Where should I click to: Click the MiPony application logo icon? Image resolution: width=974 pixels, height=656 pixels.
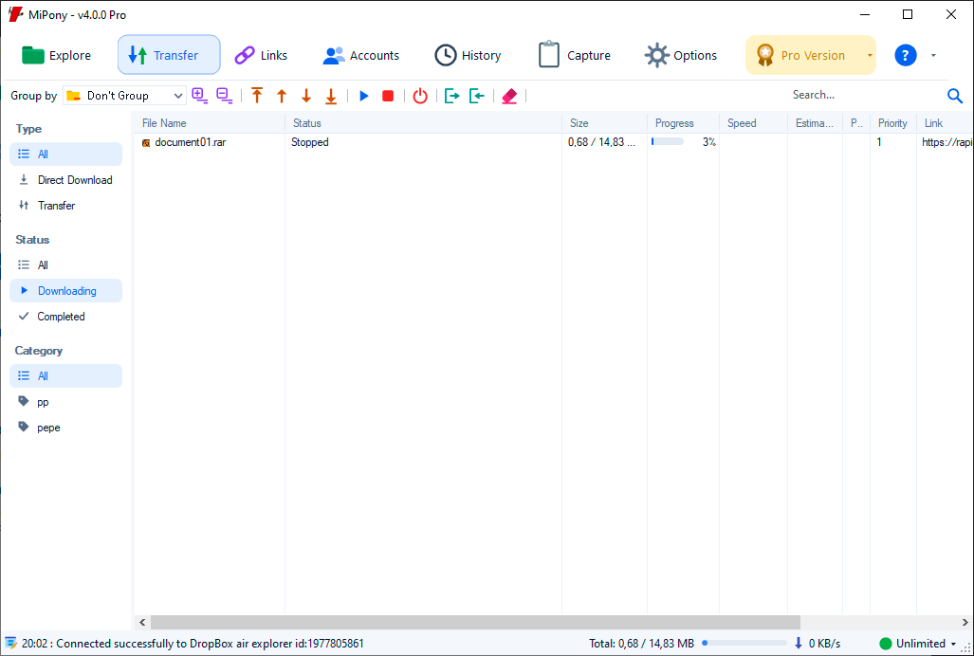[15, 14]
